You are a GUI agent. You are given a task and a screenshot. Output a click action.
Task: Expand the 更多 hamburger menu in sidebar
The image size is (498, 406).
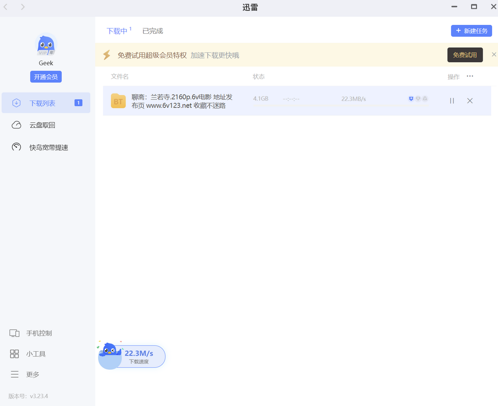tap(14, 374)
